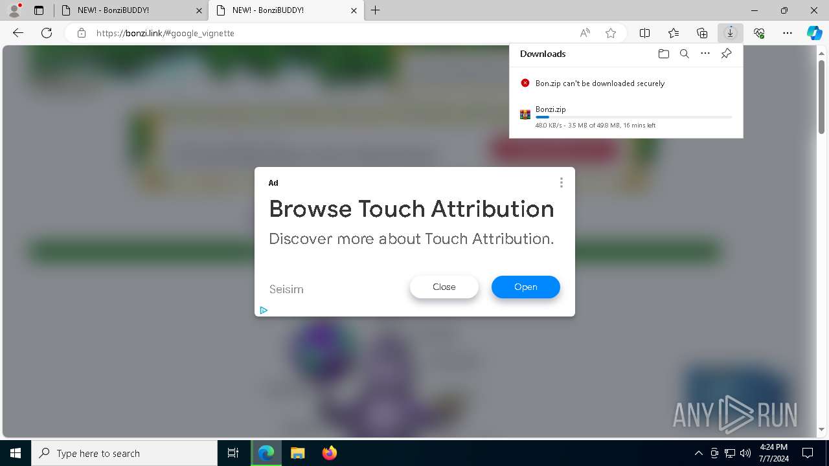Open the notification center icon
829x466 pixels.
(x=808, y=453)
